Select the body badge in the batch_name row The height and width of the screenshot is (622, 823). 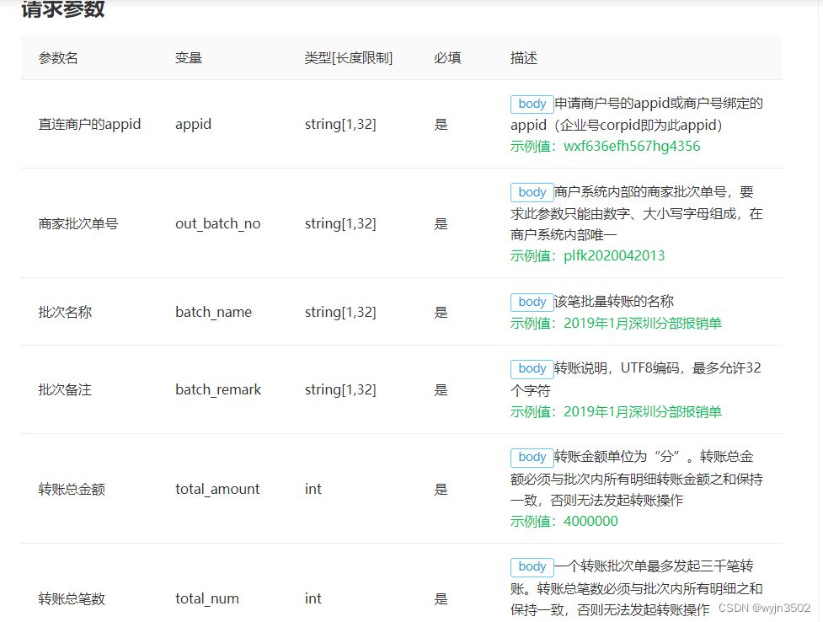[532, 302]
